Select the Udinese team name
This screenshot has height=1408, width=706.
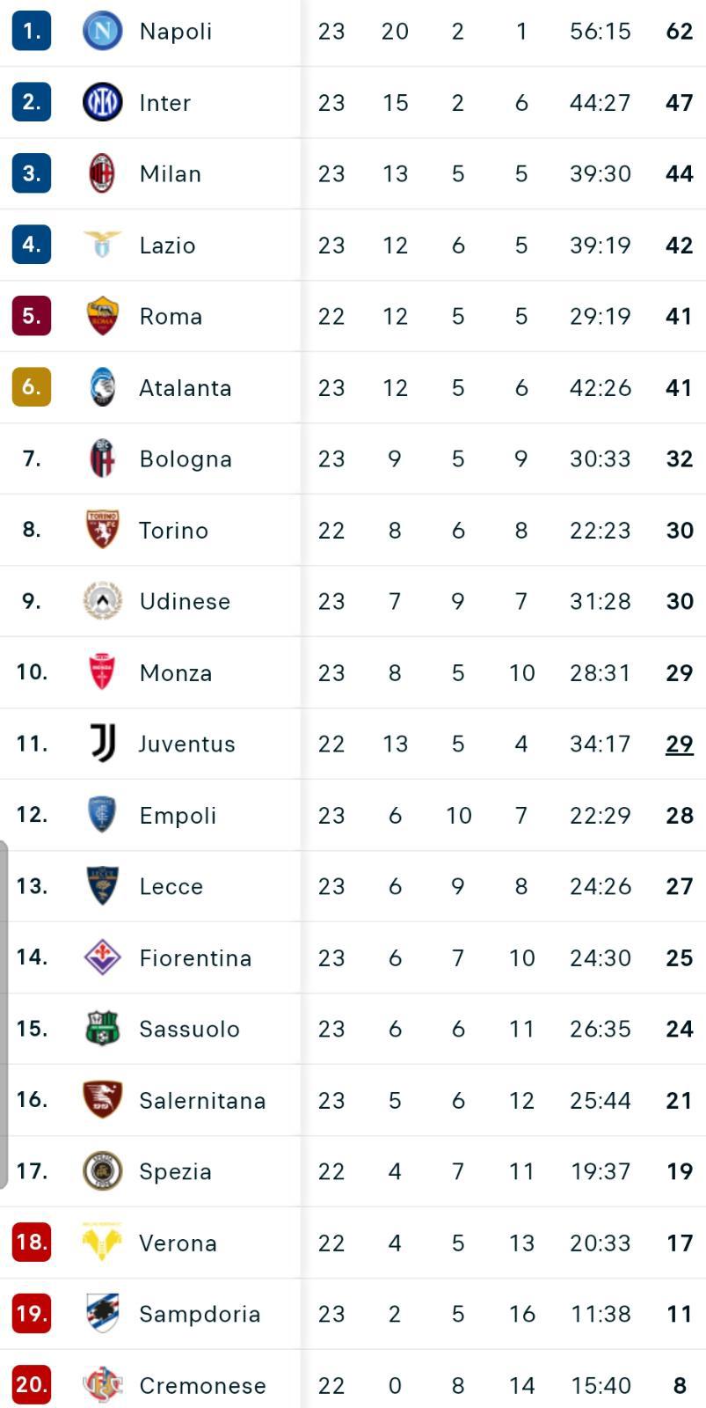[x=185, y=601]
